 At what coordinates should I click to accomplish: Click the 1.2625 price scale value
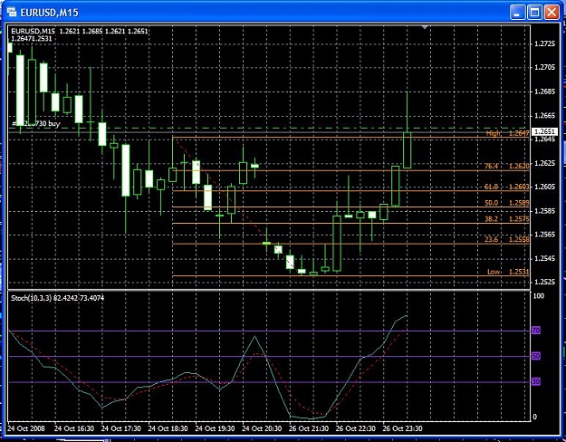pos(544,163)
